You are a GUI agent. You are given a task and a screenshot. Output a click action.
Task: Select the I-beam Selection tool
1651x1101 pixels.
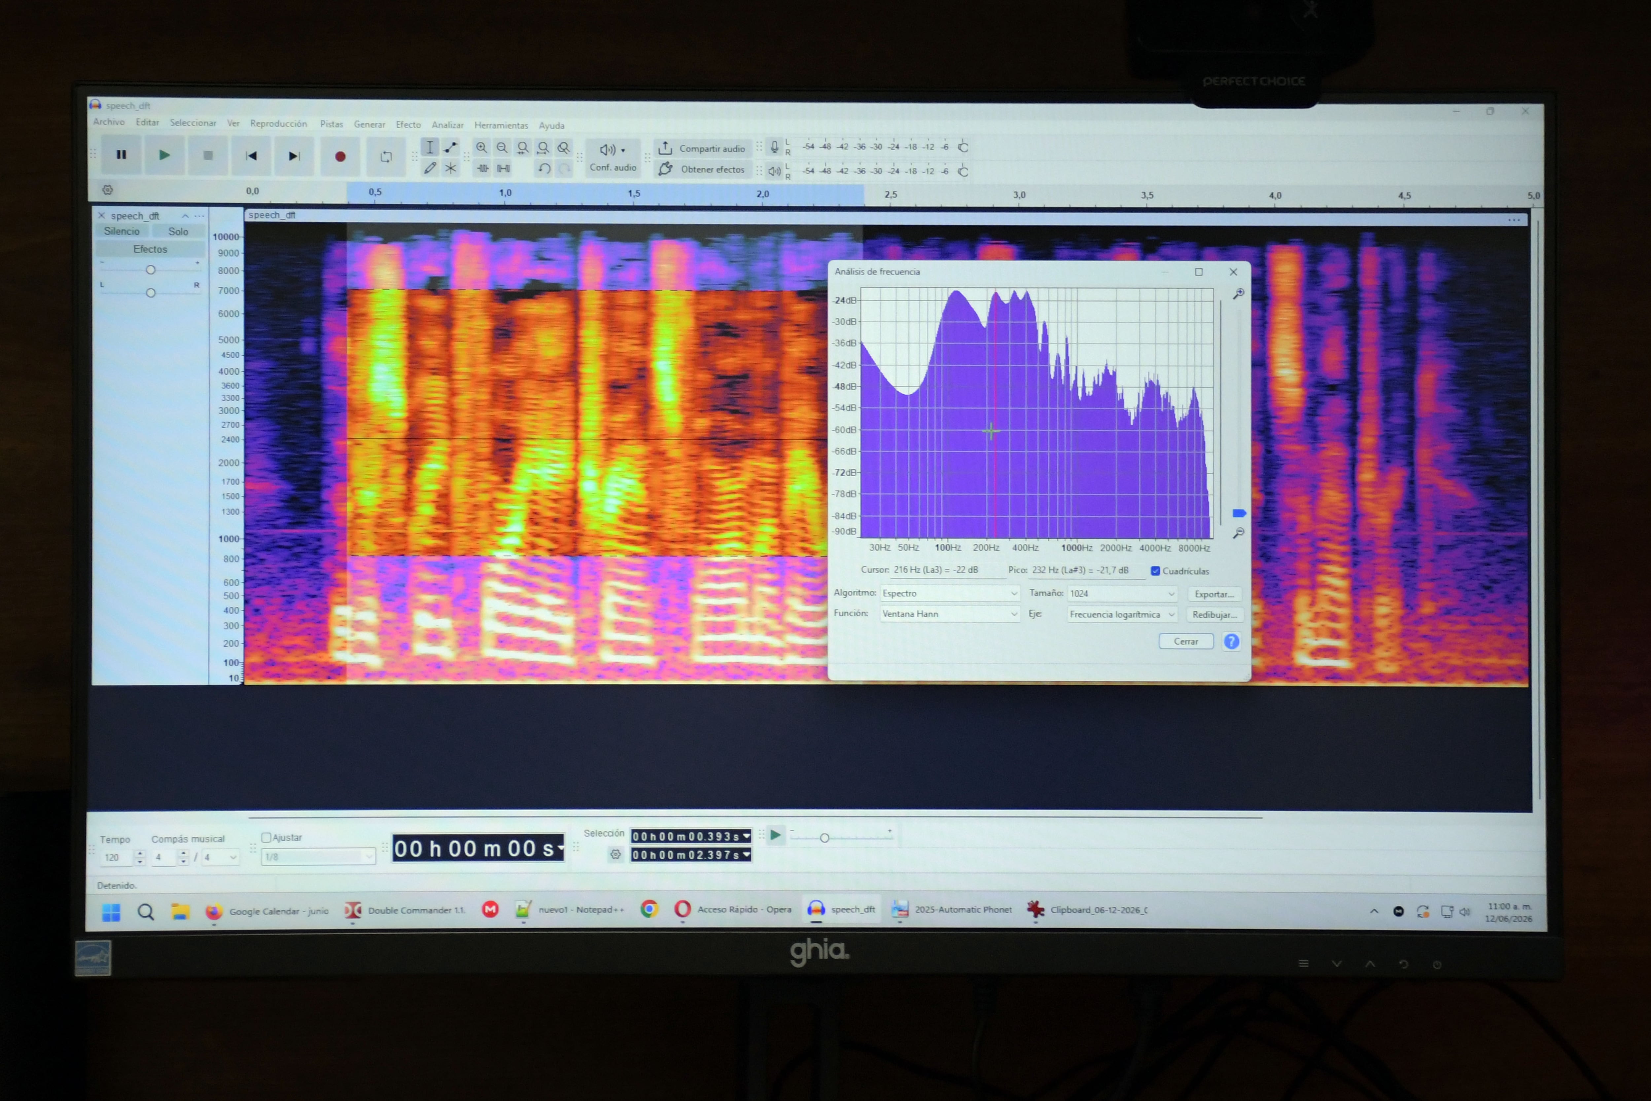click(430, 147)
